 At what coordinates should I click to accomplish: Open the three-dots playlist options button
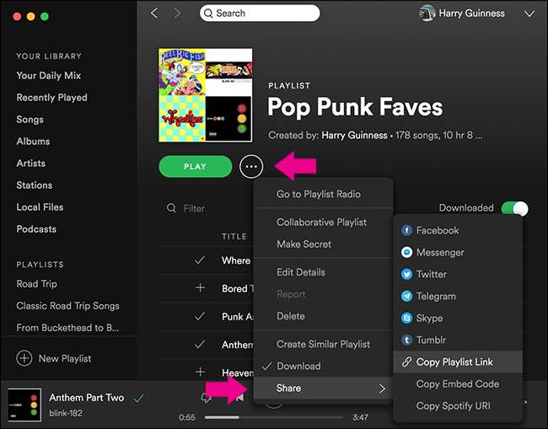250,167
